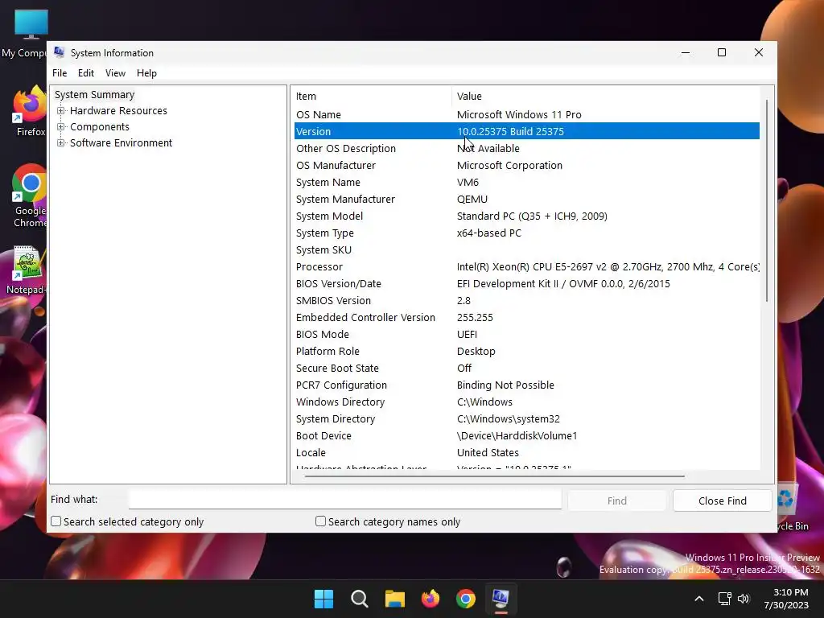
Task: Select the System Type row
Action: click(x=526, y=233)
